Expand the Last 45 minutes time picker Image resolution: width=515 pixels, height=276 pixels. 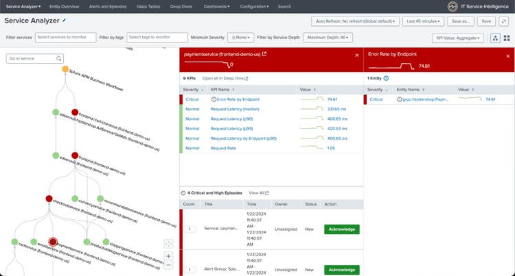423,21
